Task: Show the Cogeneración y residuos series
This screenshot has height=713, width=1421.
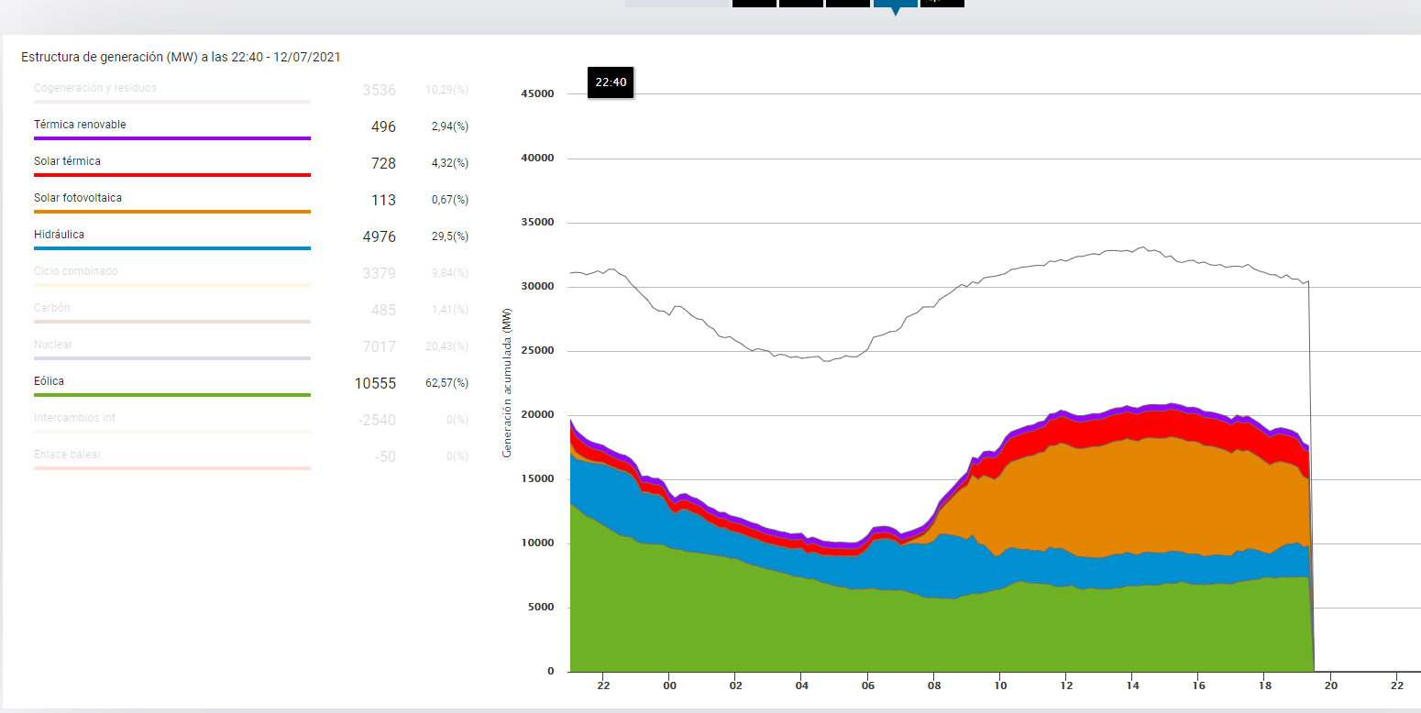Action: point(95,89)
